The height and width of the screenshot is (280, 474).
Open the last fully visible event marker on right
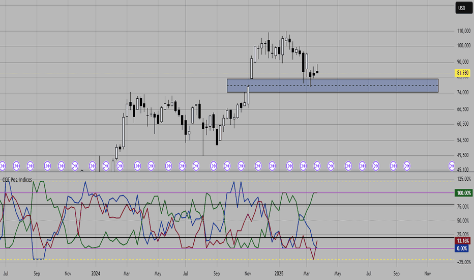[x=407, y=166]
